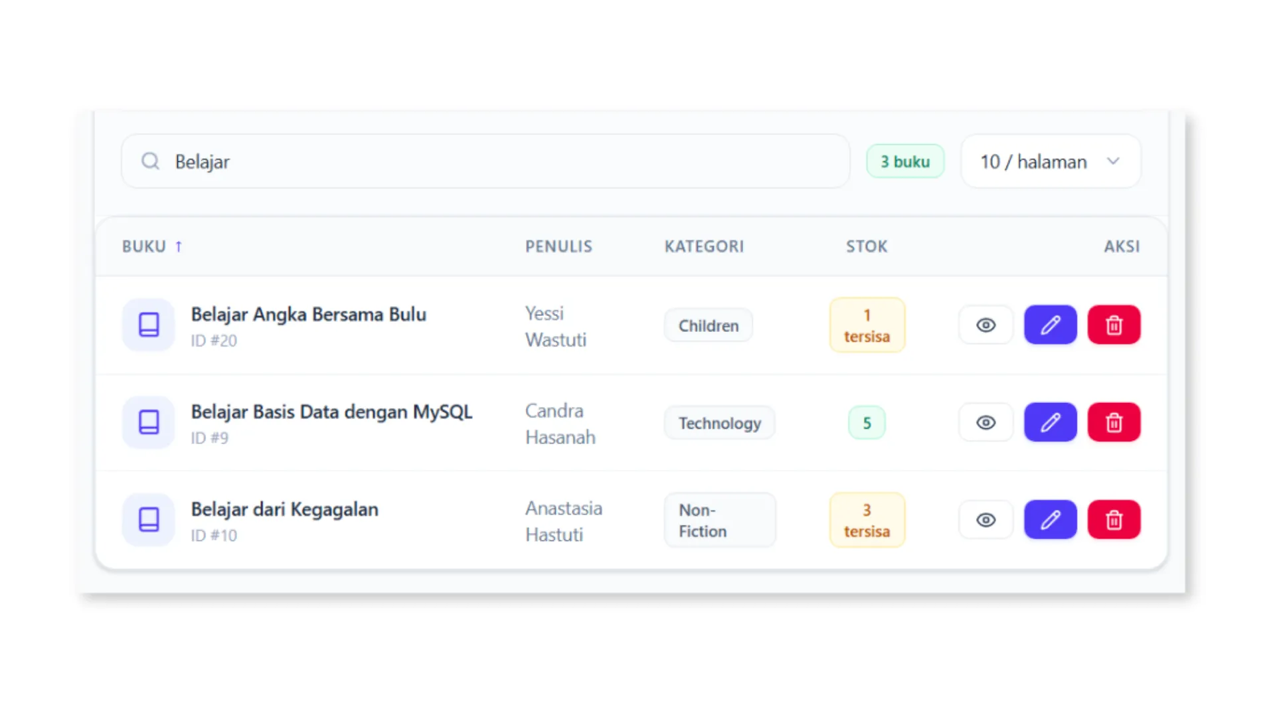The height and width of the screenshot is (717, 1275).
Task: Click the ID #20 label
Action: pyautogui.click(x=214, y=341)
